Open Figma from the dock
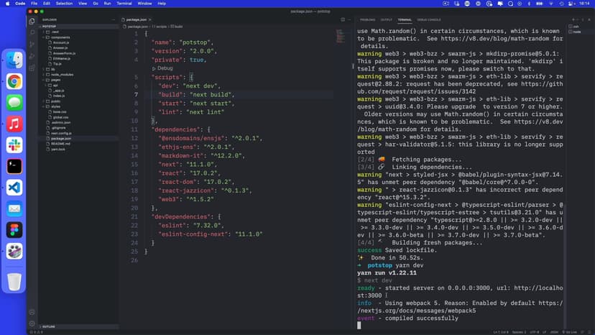595x335 pixels. coord(14,229)
